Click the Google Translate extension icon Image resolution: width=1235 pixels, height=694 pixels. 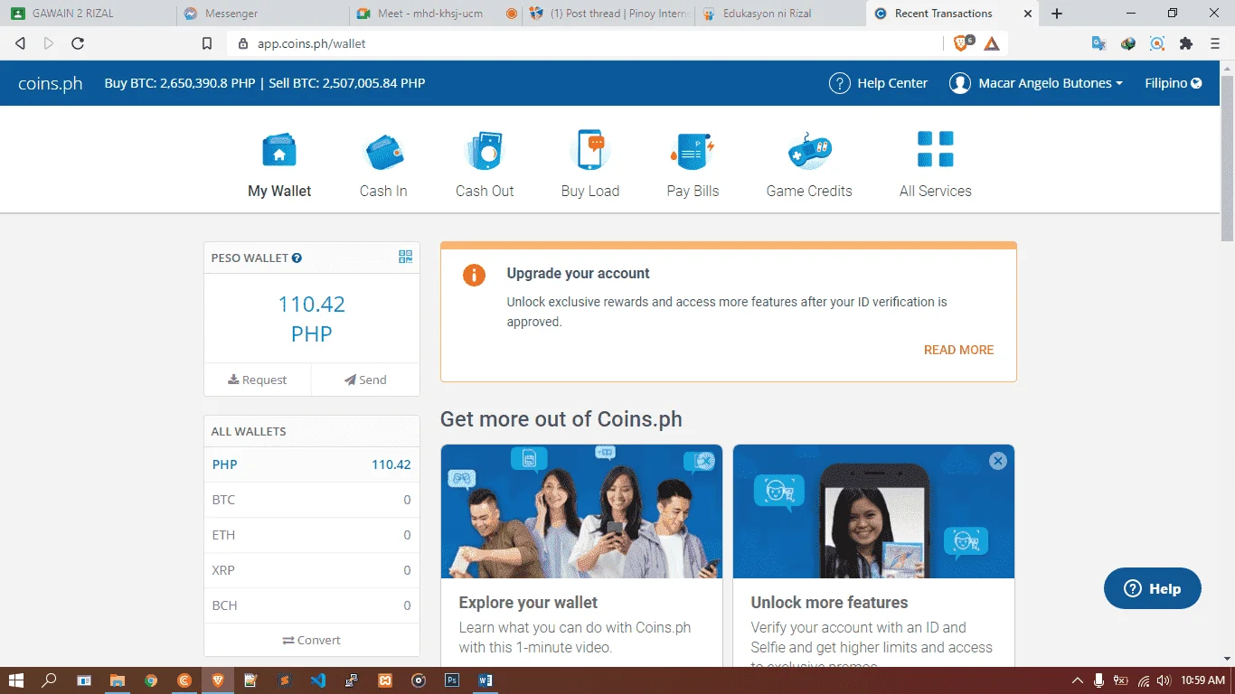tap(1099, 43)
